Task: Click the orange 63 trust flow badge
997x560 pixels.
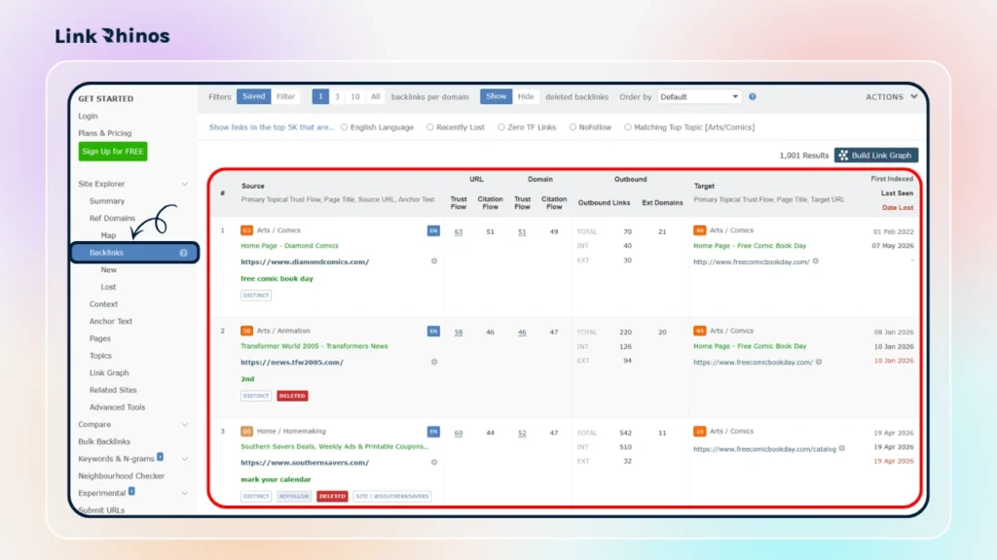Action: (x=246, y=230)
